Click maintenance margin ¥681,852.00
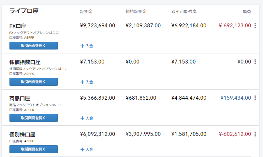 pyautogui.click(x=141, y=98)
